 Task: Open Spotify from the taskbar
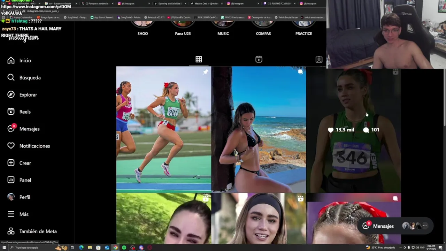(x=124, y=248)
